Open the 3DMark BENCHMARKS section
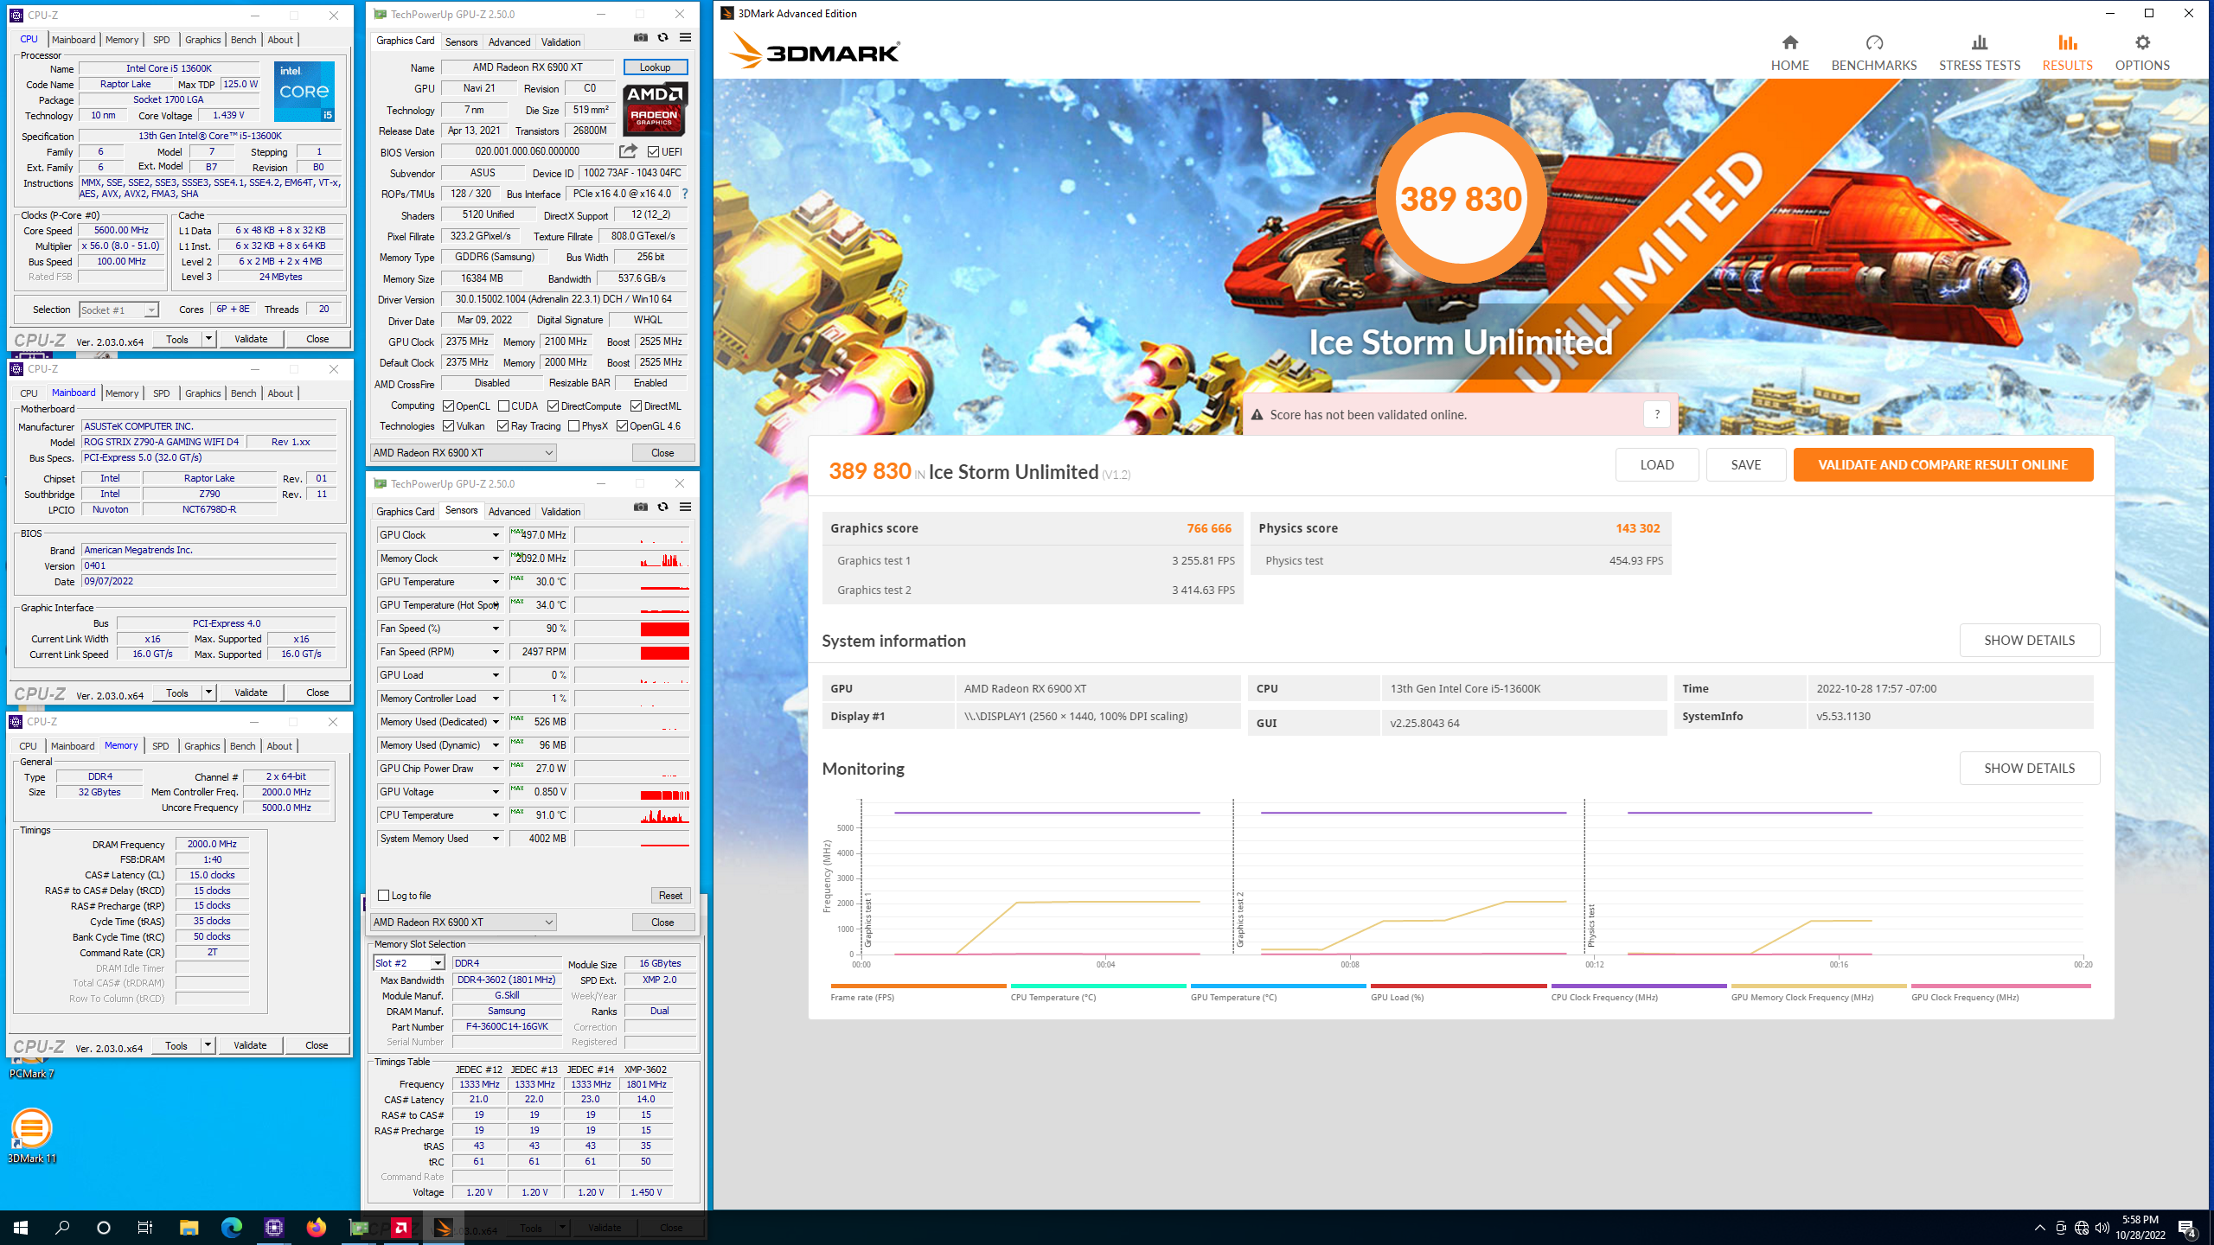The width and height of the screenshot is (2214, 1245). tap(1873, 53)
